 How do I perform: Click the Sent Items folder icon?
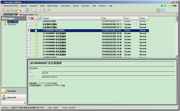pyautogui.click(x=6, y=25)
